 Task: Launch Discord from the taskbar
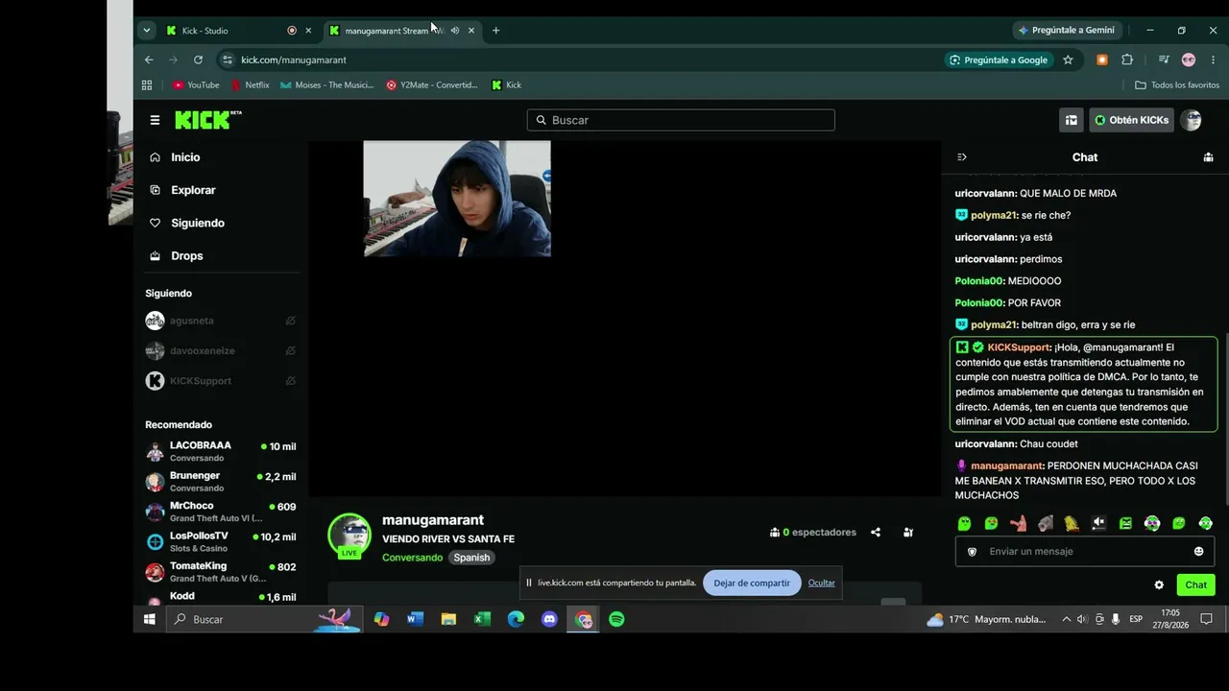pyautogui.click(x=549, y=619)
